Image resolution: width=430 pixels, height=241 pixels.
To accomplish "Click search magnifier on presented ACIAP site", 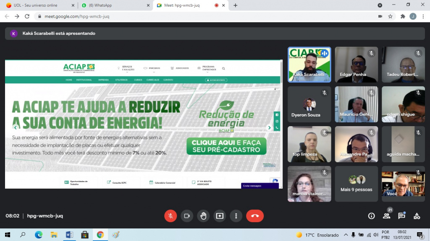I will coord(223,68).
